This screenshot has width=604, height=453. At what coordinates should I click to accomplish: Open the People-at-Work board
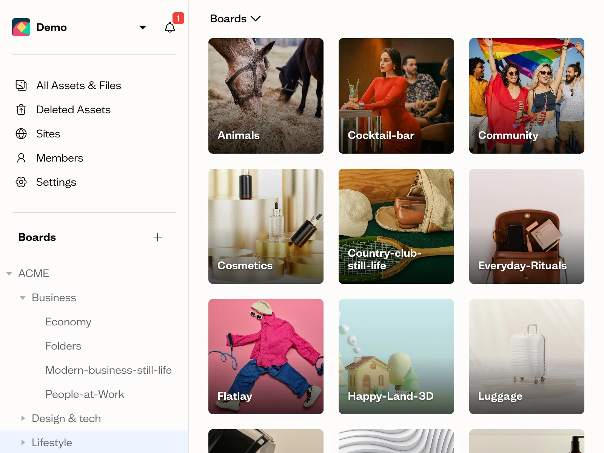tap(85, 394)
